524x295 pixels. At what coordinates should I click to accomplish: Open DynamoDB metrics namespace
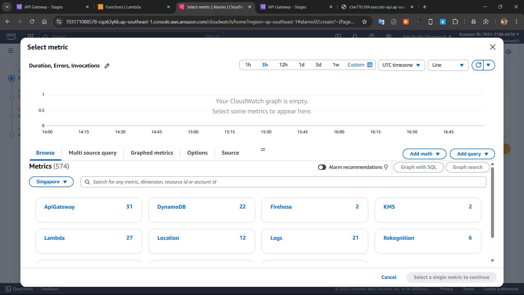202,210
